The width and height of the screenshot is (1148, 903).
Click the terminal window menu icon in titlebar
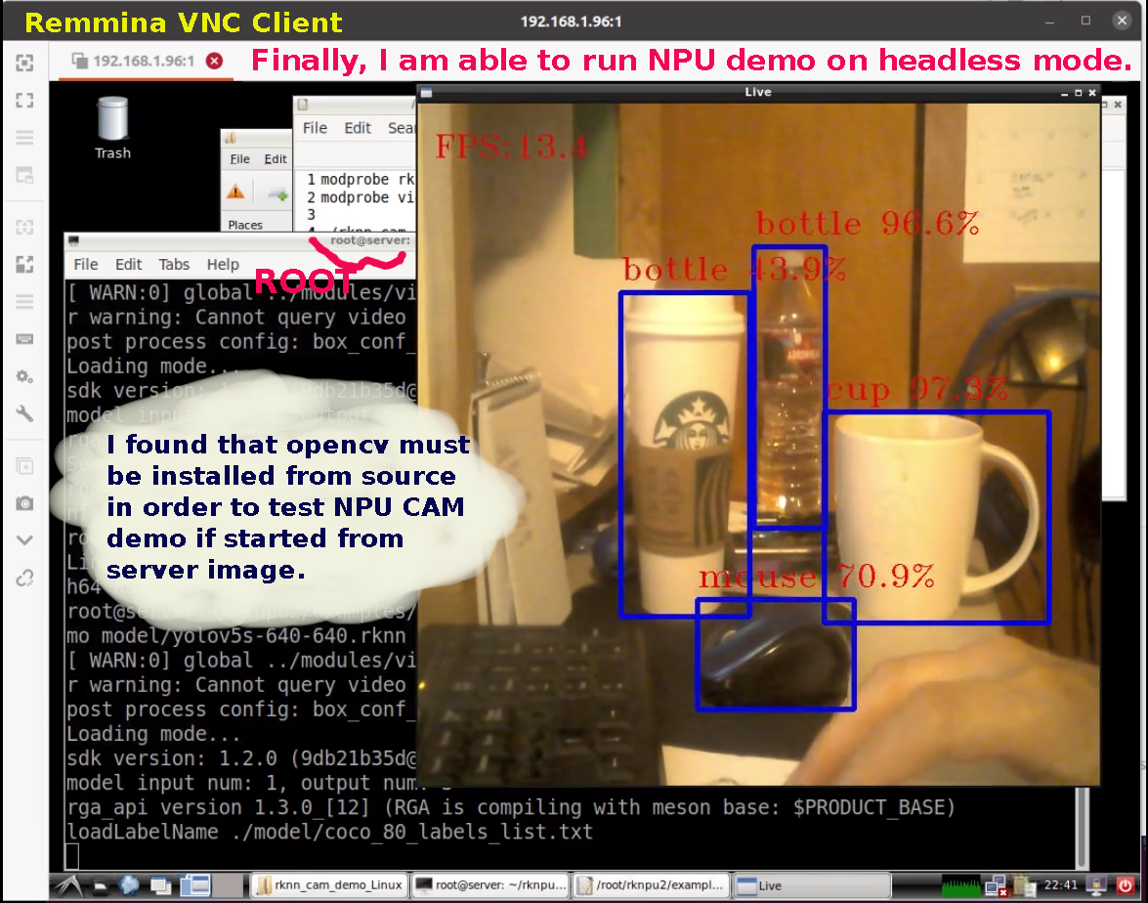74,240
